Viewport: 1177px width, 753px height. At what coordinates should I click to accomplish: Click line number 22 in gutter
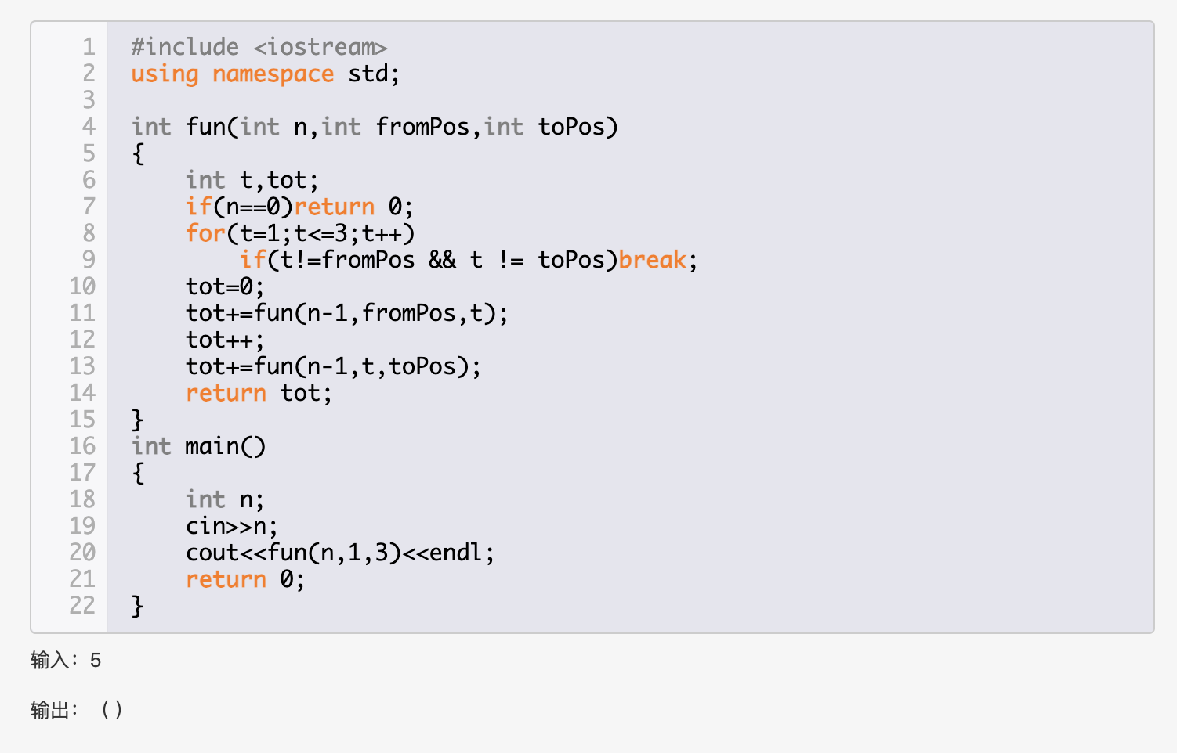pos(82,606)
